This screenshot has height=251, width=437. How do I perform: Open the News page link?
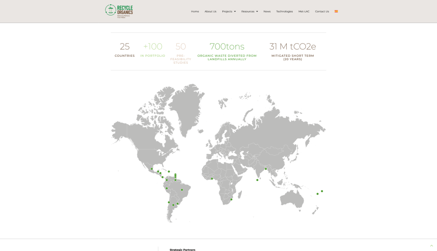tap(267, 12)
